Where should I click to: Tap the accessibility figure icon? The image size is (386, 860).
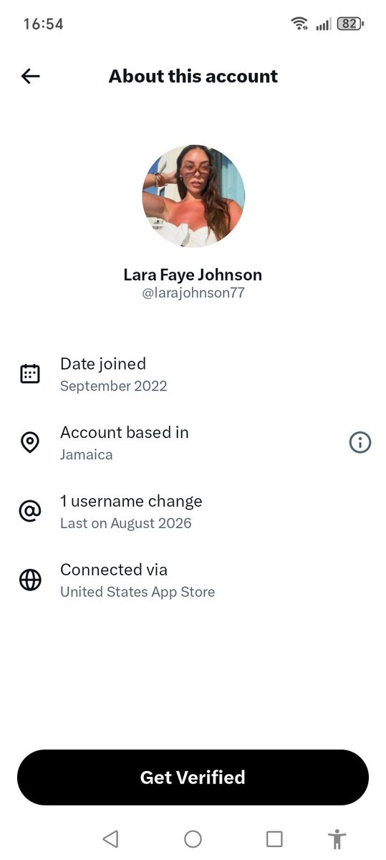337,838
